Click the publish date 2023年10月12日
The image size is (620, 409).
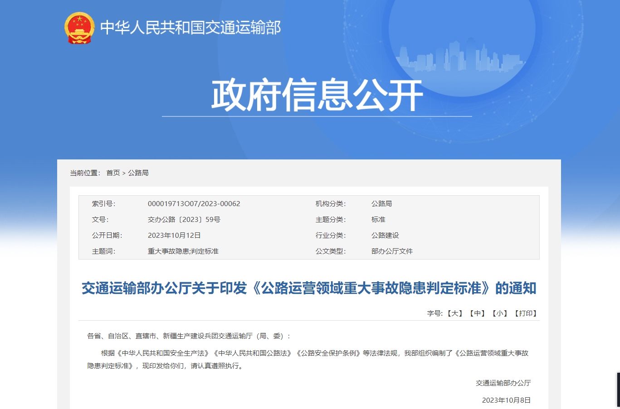tap(174, 236)
